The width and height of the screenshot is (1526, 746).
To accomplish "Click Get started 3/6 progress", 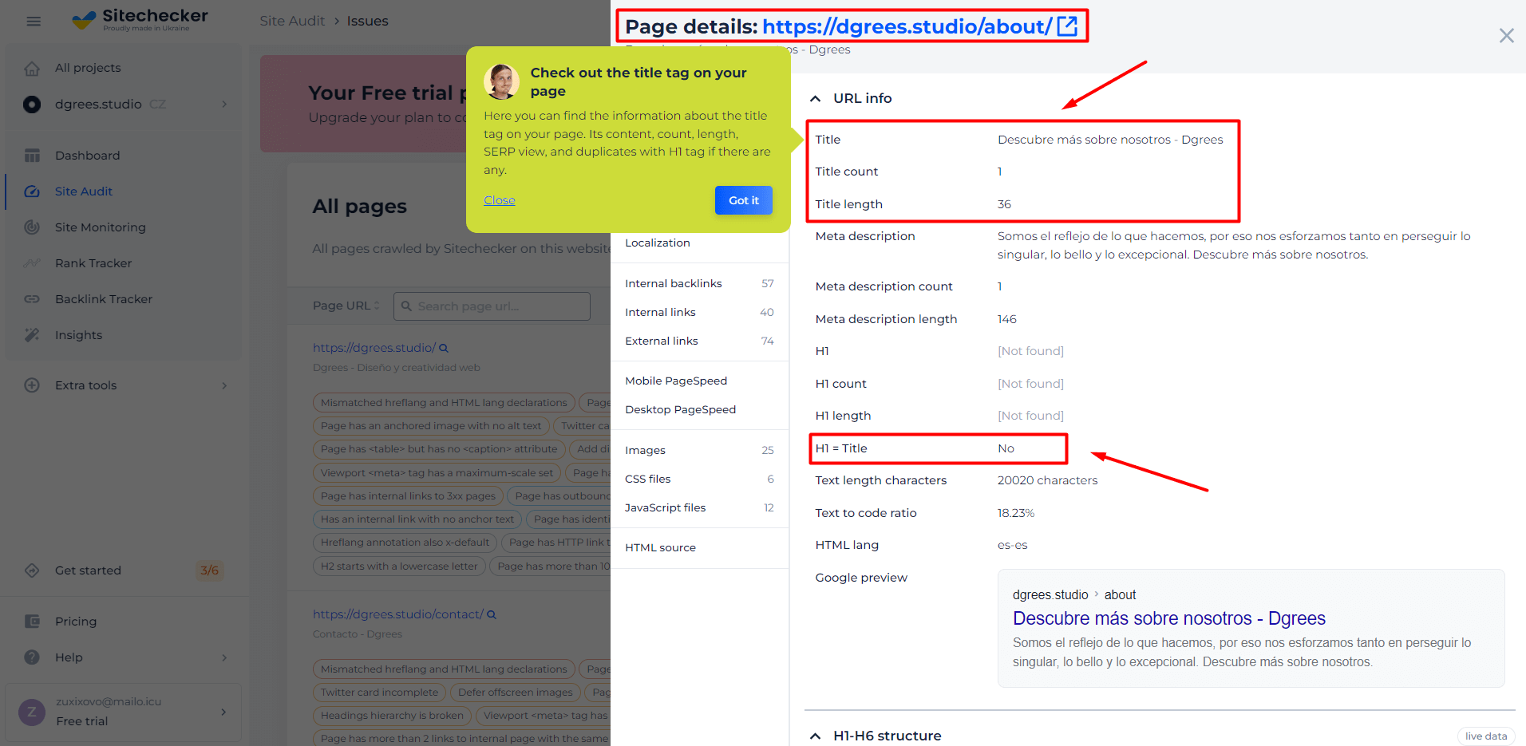I will click(x=210, y=570).
